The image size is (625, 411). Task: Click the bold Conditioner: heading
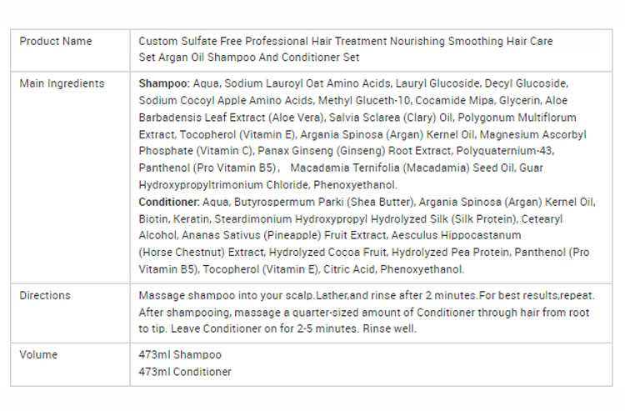[x=169, y=202]
